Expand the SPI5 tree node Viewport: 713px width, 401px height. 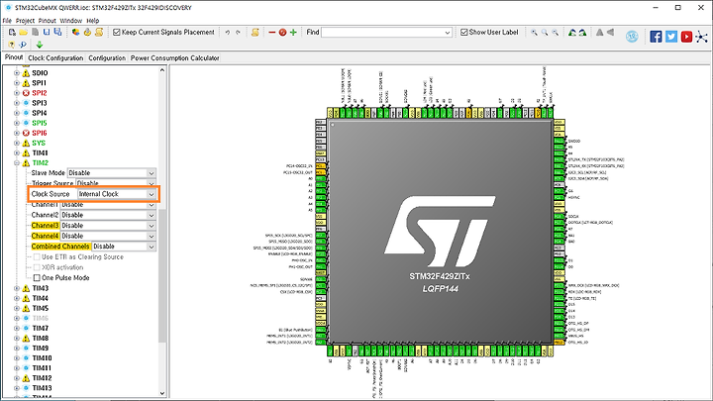point(17,123)
